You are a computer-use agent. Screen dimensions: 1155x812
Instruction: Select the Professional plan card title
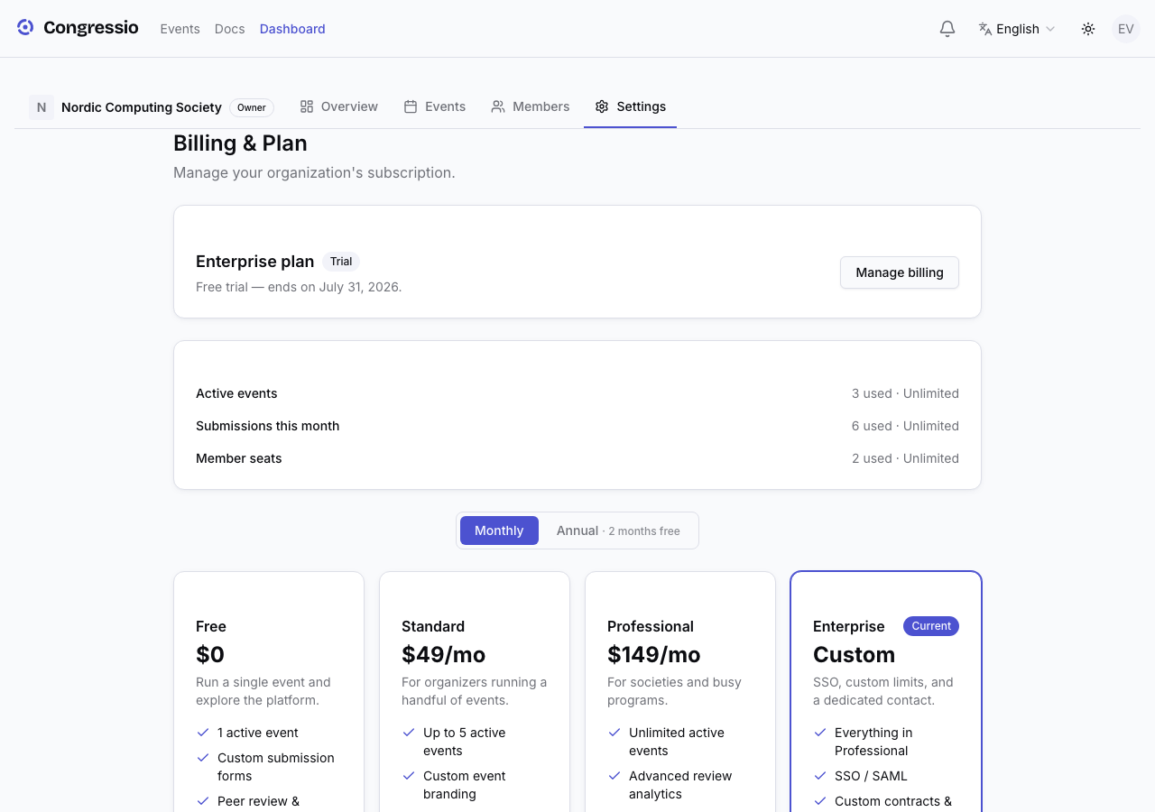click(651, 626)
